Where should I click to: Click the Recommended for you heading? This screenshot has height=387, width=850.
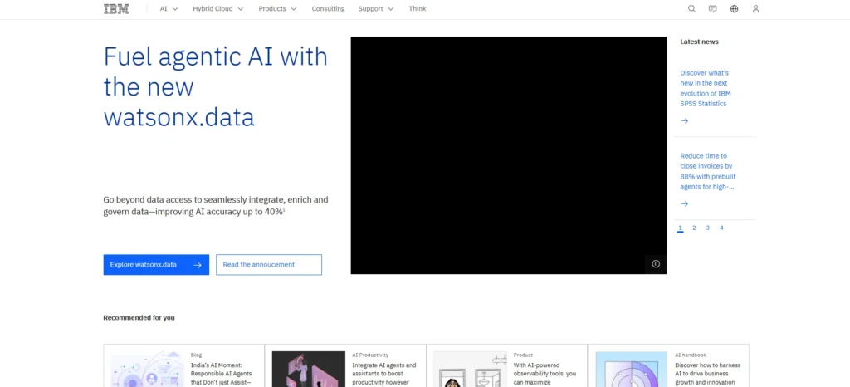(139, 317)
